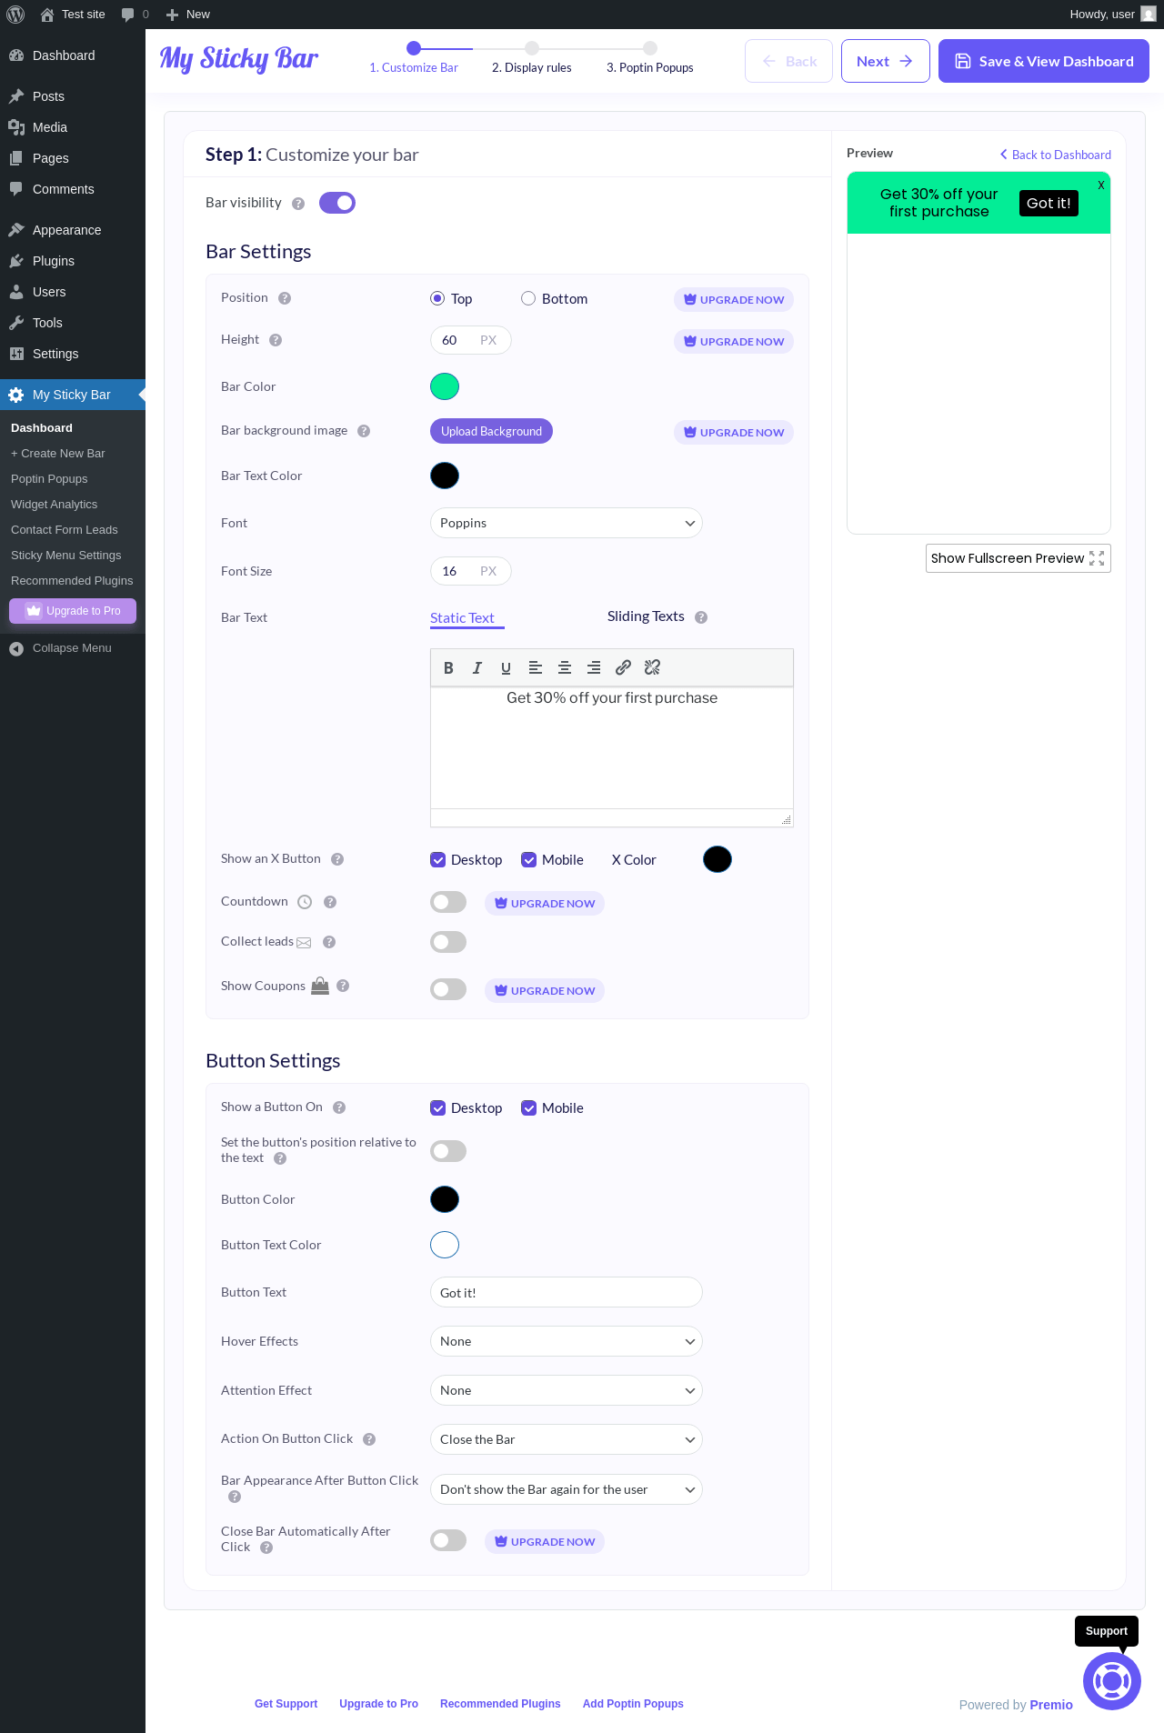1164x1733 pixels.
Task: Click the Upload Background button
Action: coord(491,431)
